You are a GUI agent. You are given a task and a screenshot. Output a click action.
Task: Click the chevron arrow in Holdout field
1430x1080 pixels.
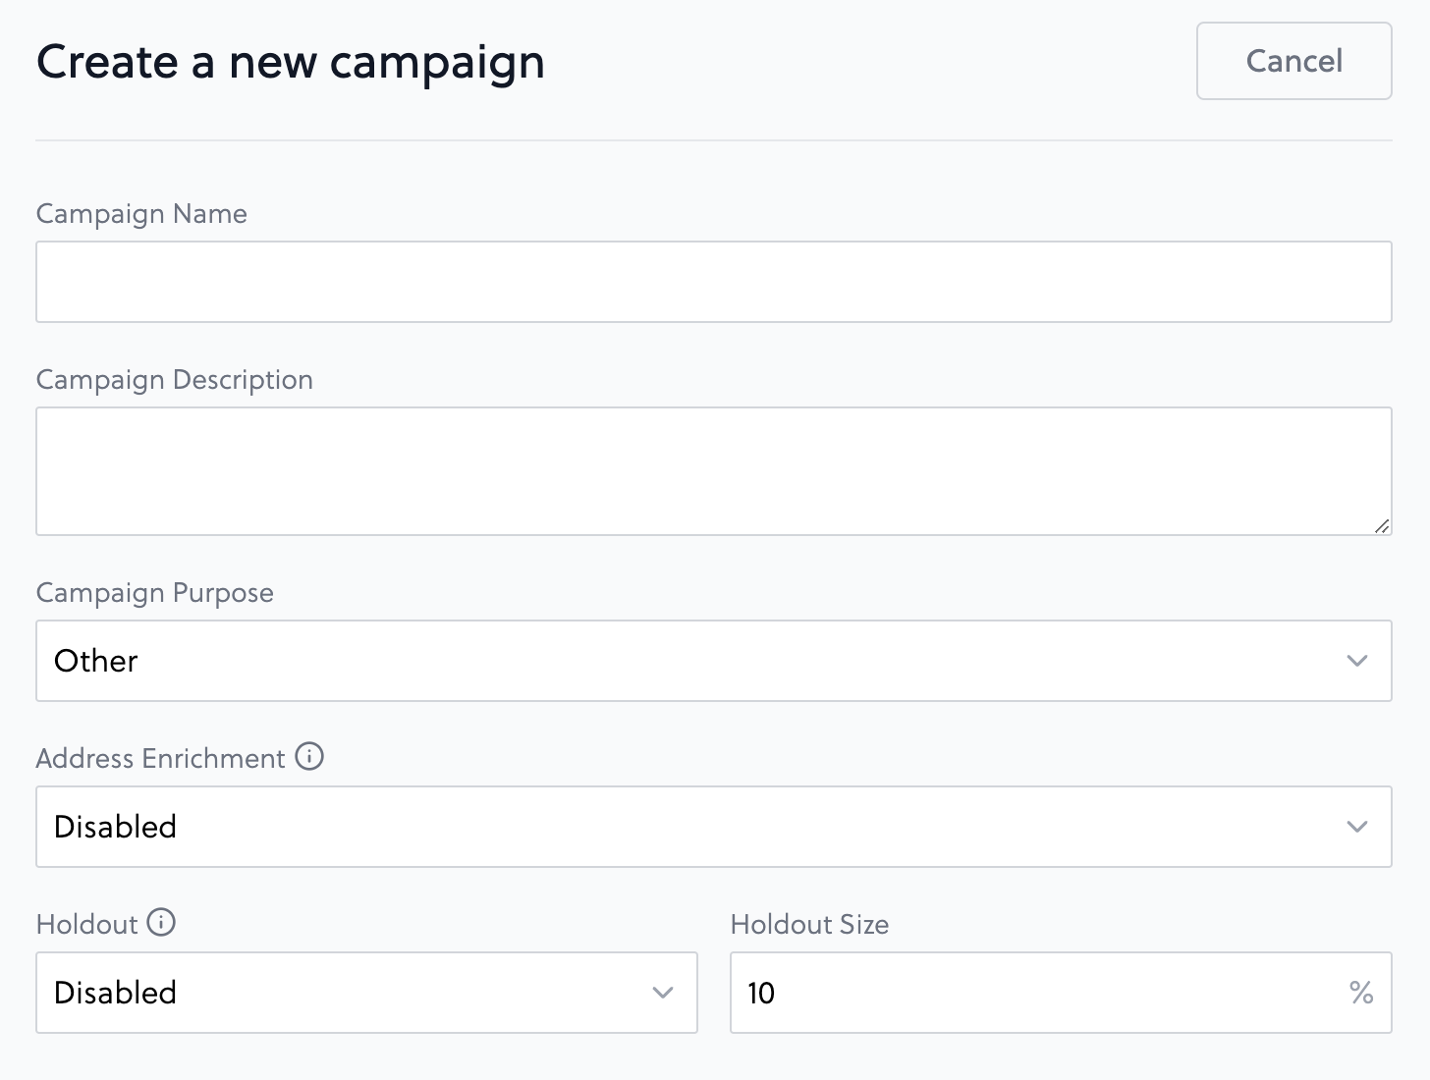point(663,993)
